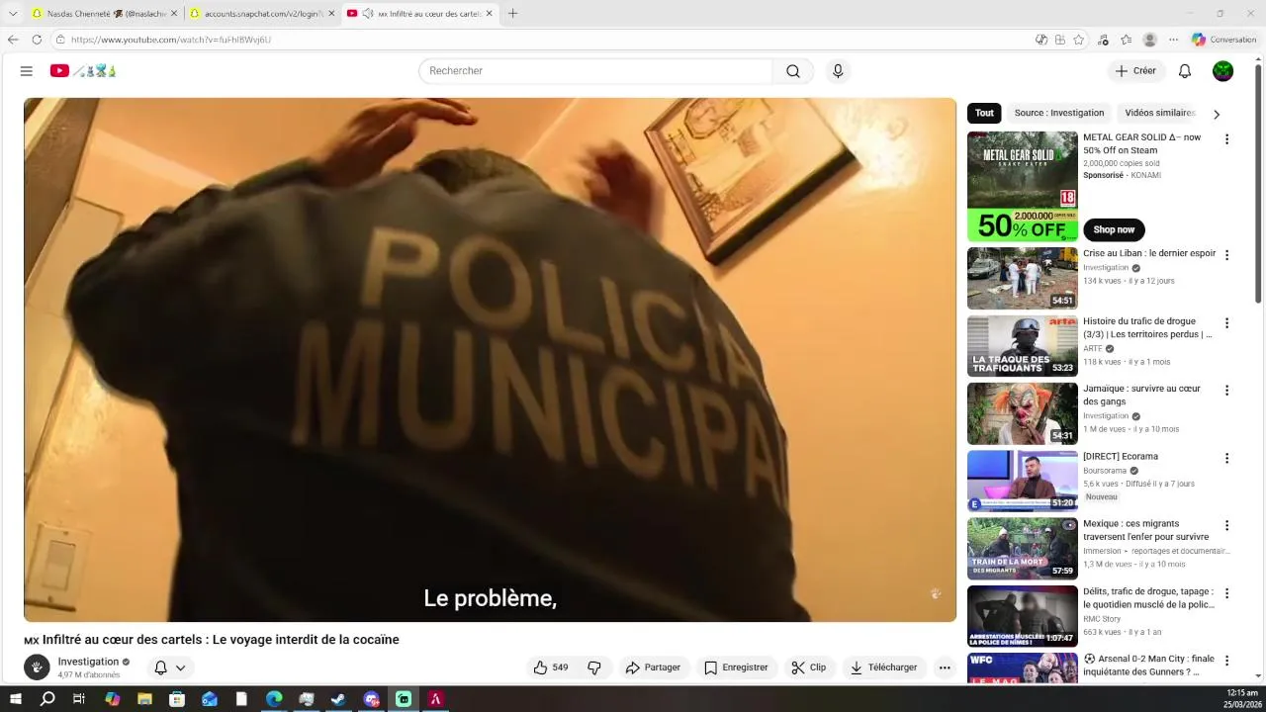Go to YouTube home via logo
Image resolution: width=1266 pixels, height=712 pixels.
[x=84, y=71]
